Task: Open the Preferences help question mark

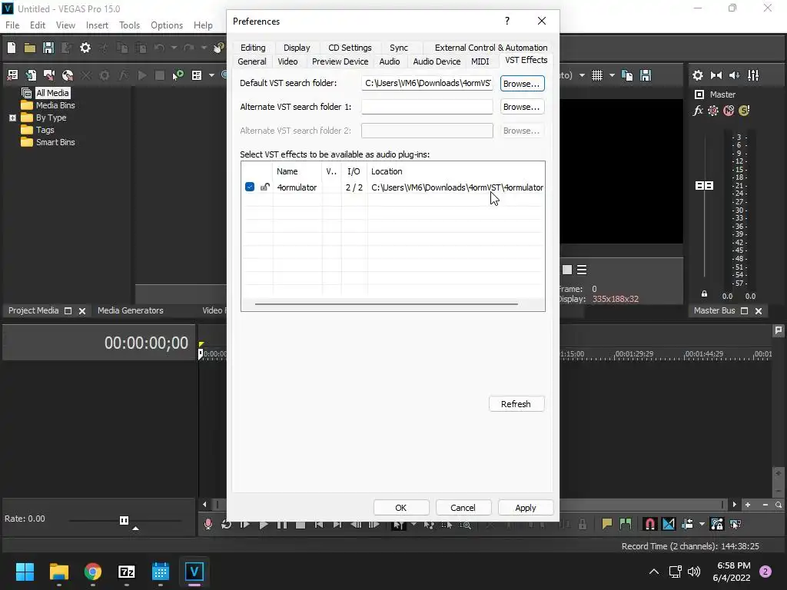Action: [507, 21]
